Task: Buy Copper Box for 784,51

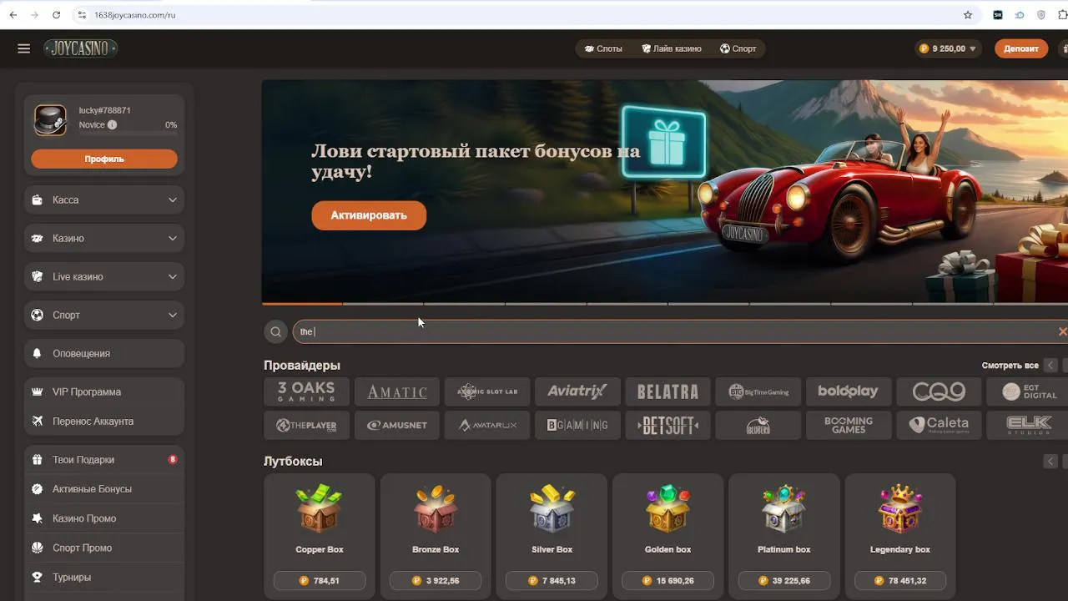Action: pyautogui.click(x=320, y=581)
